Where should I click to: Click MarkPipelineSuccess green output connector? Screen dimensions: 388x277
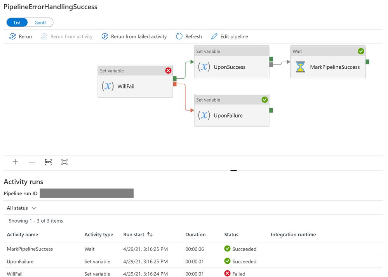pos(367,62)
